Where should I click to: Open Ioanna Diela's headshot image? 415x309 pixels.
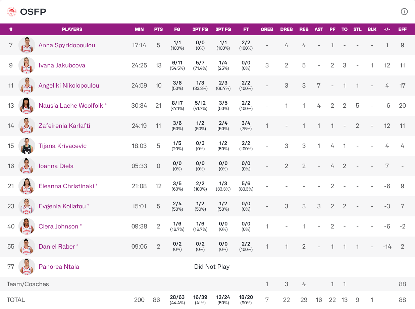(x=27, y=166)
